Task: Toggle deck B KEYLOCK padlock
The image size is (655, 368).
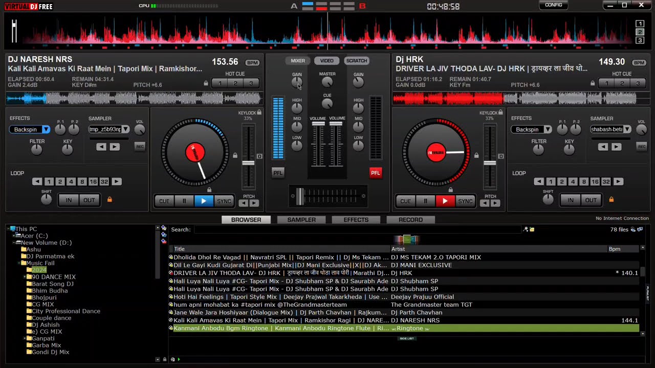Action: (500, 112)
